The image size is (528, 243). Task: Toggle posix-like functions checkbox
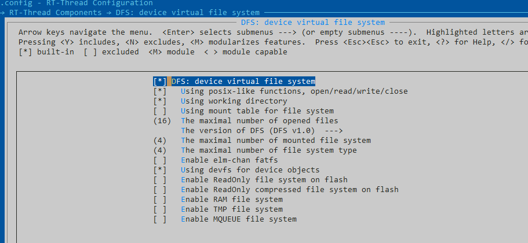pyautogui.click(x=160, y=91)
